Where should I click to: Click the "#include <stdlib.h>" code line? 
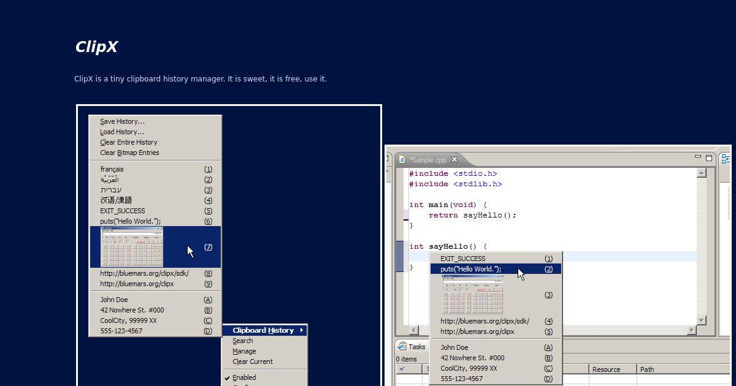coord(456,184)
